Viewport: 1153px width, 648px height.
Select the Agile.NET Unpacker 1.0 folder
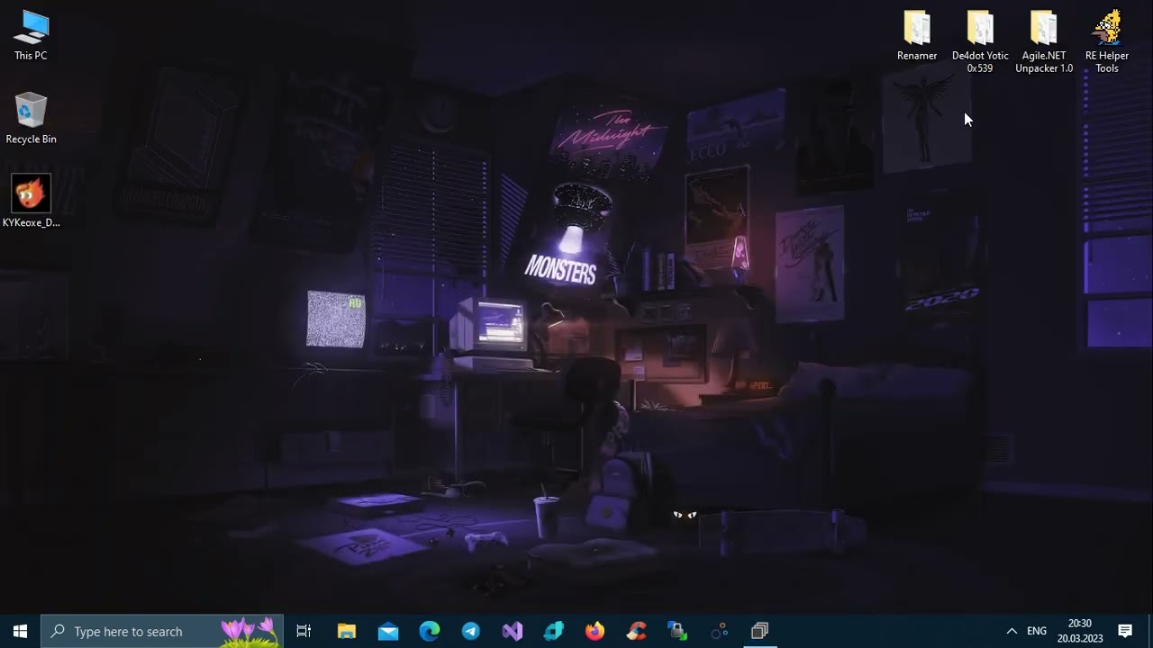coord(1044,41)
